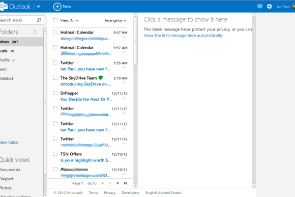Open the Outlook app switcher dropdown arrow

(x=38, y=7)
